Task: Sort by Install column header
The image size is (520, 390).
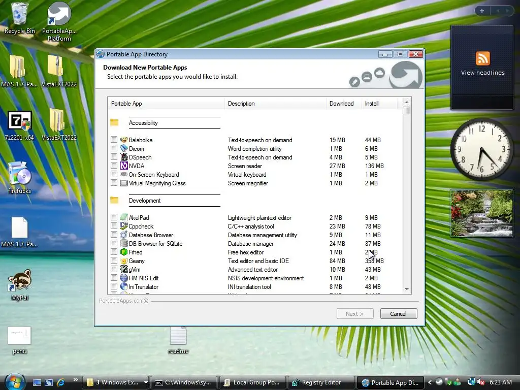Action: point(379,104)
